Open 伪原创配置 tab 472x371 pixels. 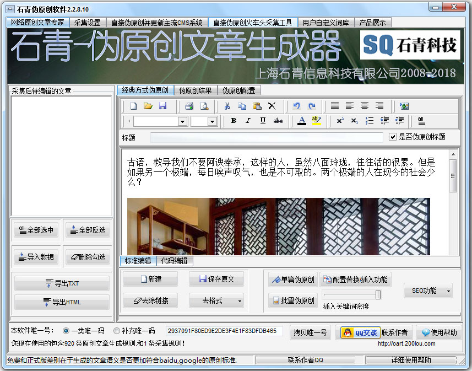pos(238,90)
